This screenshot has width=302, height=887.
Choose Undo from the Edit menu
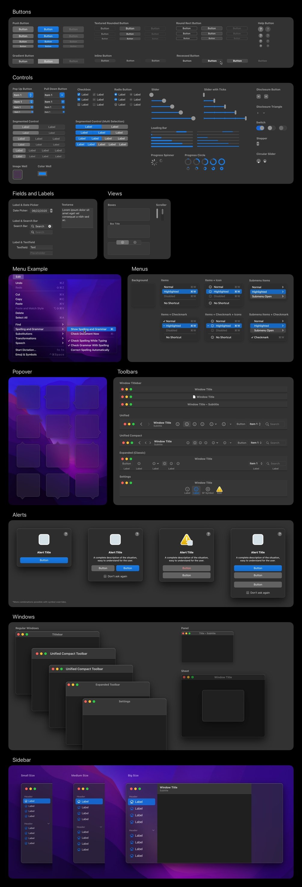(x=39, y=283)
